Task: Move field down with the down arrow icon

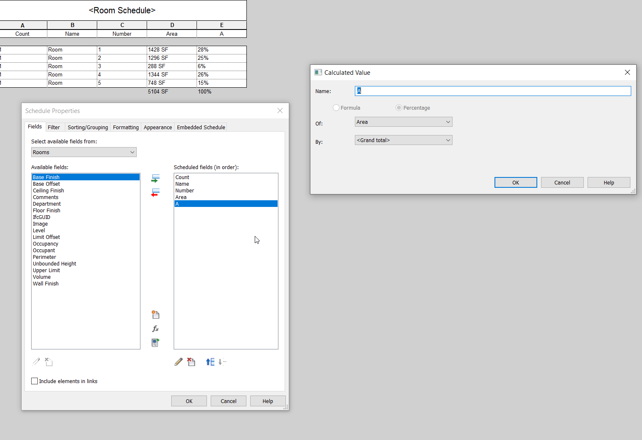Action: click(223, 362)
